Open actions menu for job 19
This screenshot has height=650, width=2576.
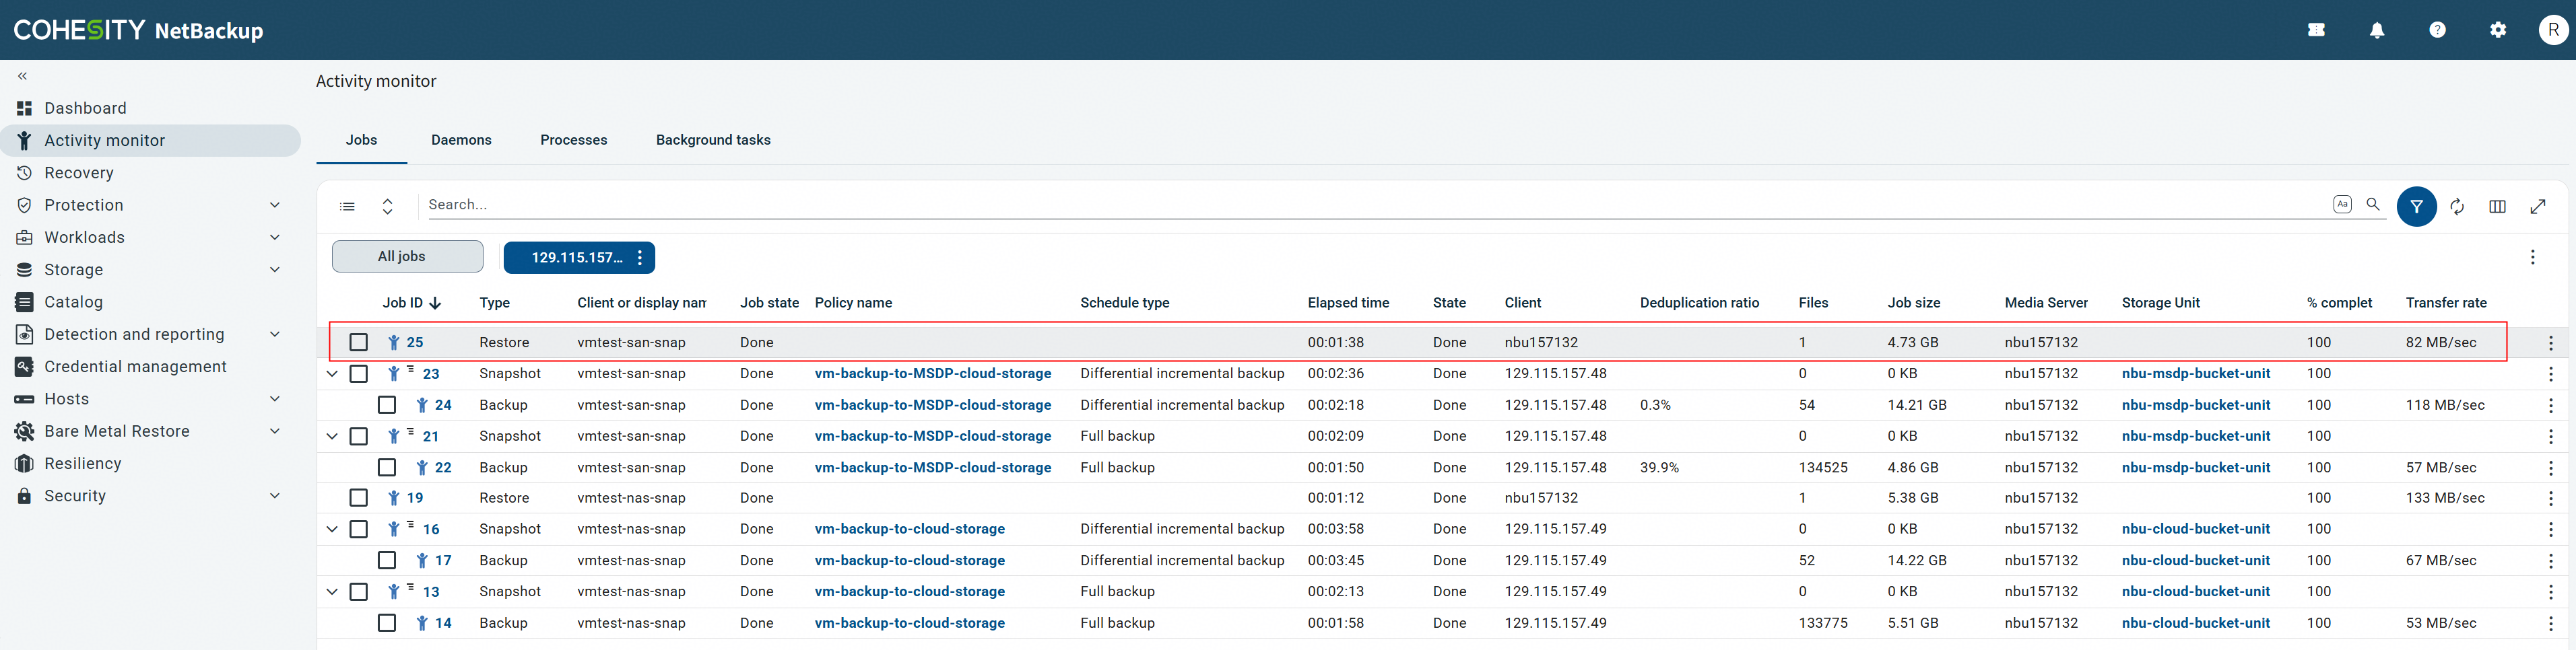(2551, 498)
